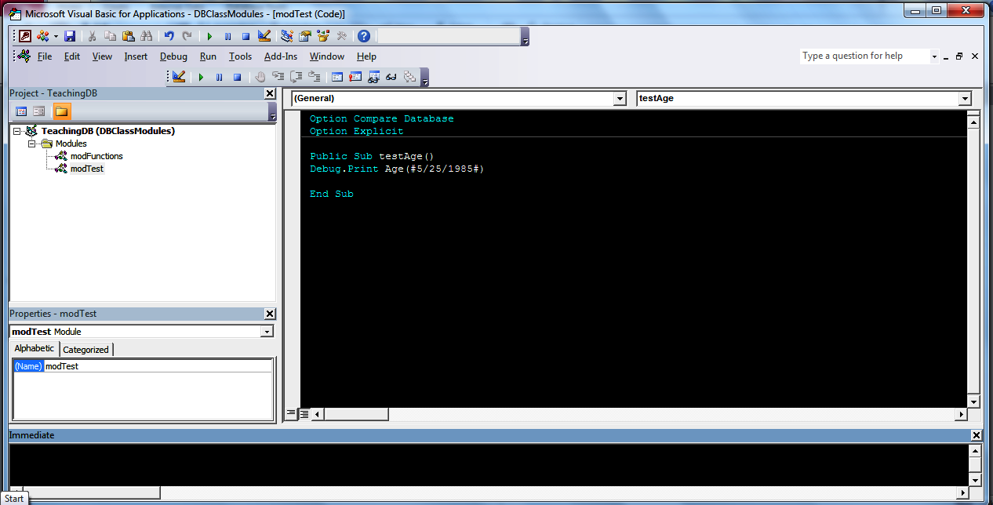Viewport: 993px width, 505px height.
Task: Click the Call Stack icon
Action: (409, 77)
